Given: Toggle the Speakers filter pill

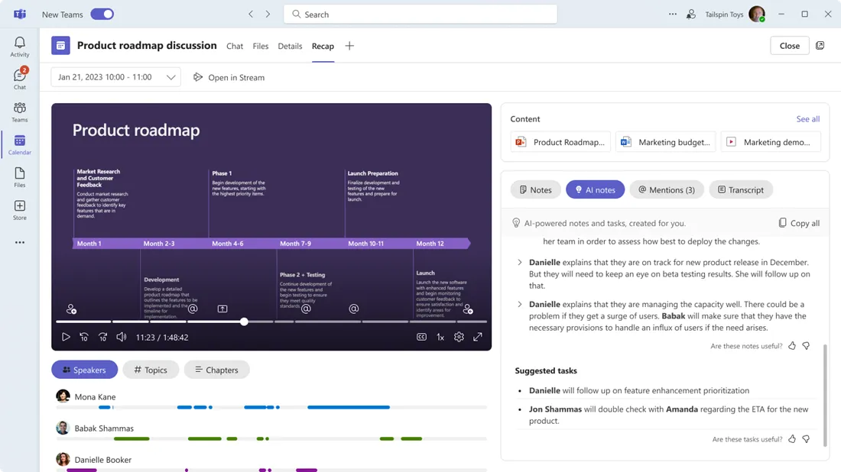Looking at the screenshot, I should 84,370.
